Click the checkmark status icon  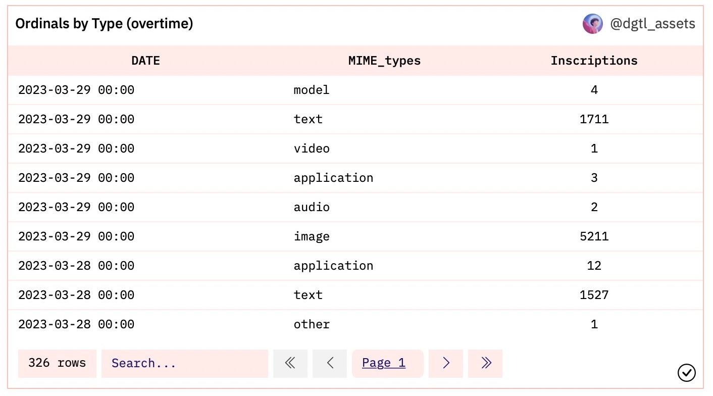tap(686, 373)
